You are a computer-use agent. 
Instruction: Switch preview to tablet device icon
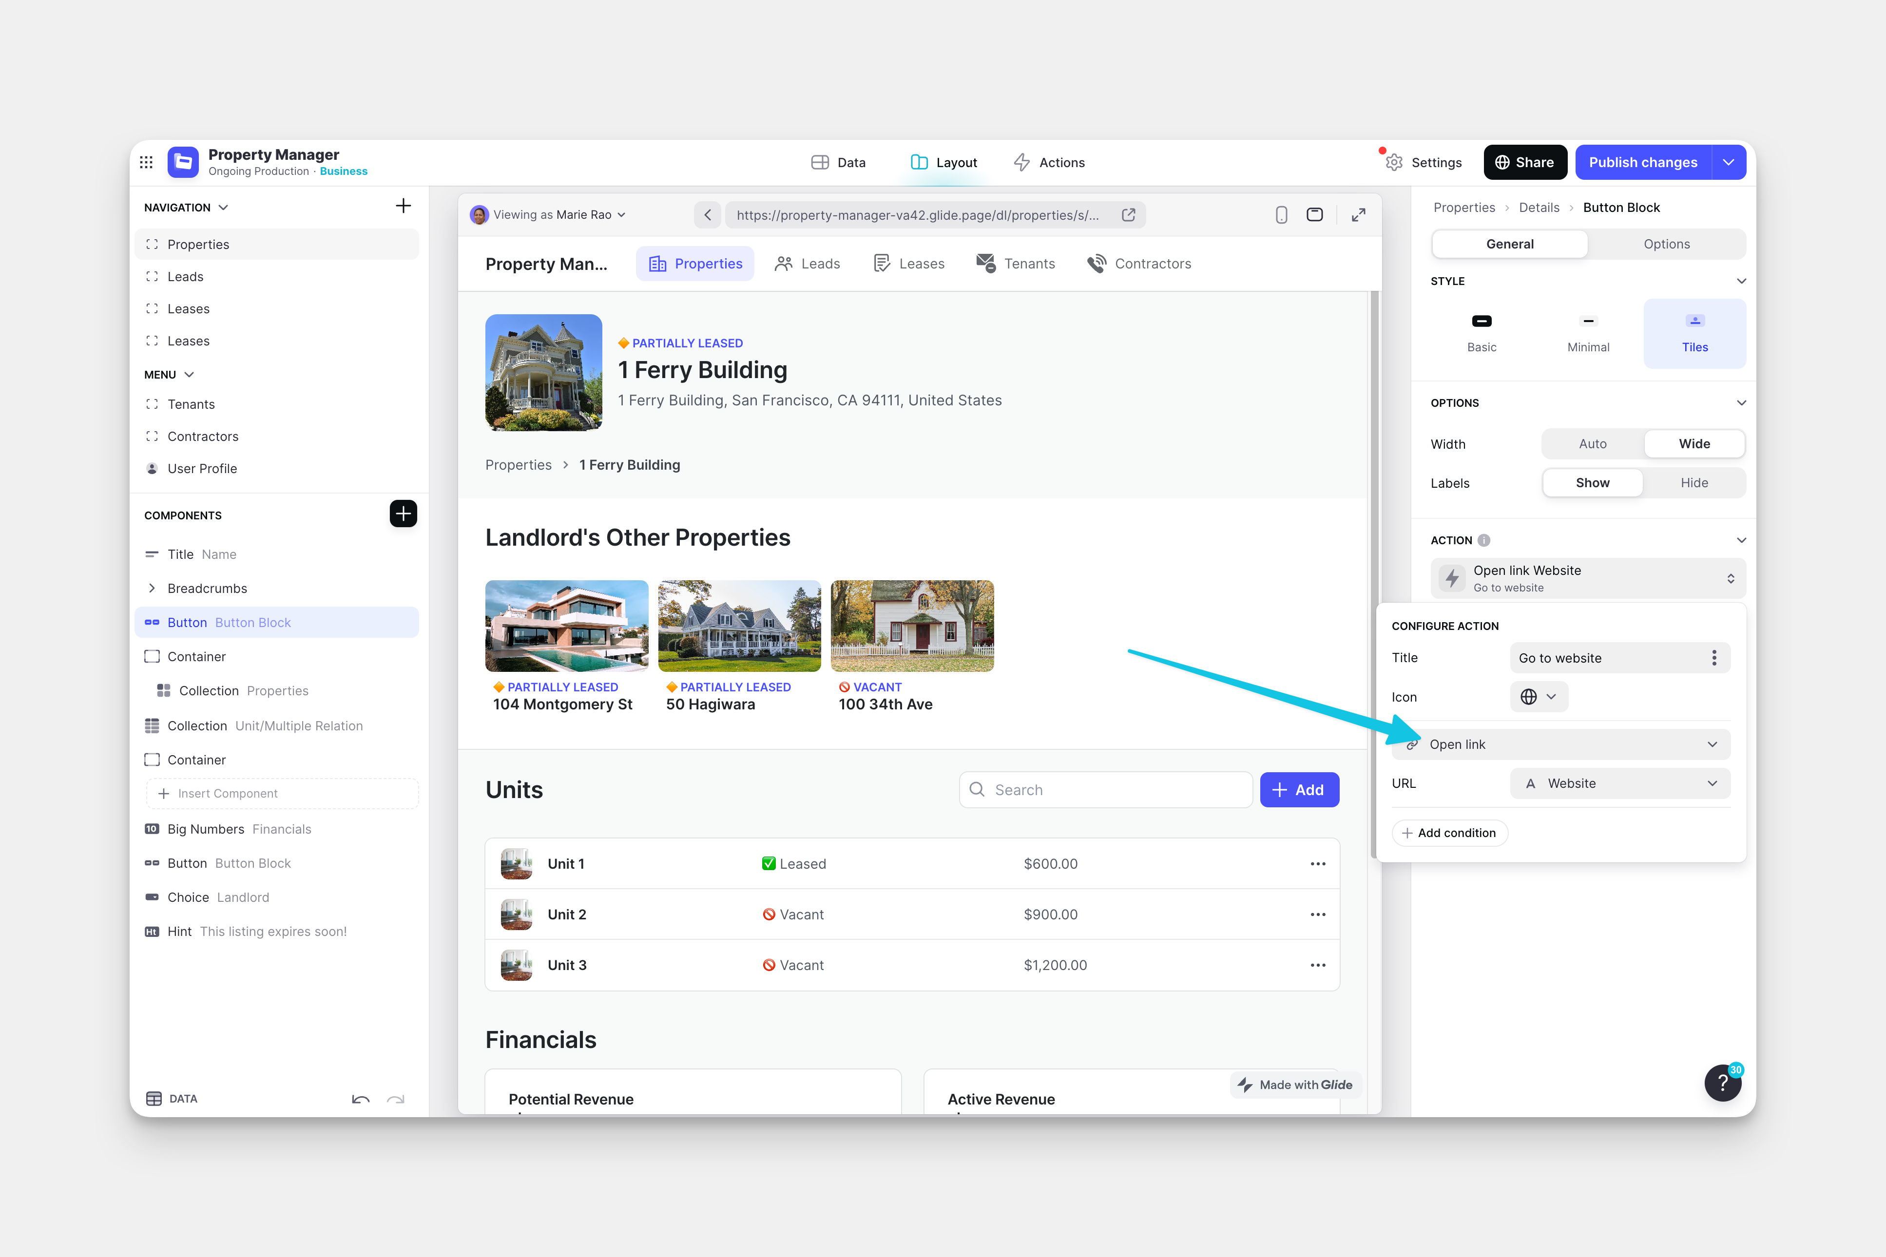[1314, 215]
